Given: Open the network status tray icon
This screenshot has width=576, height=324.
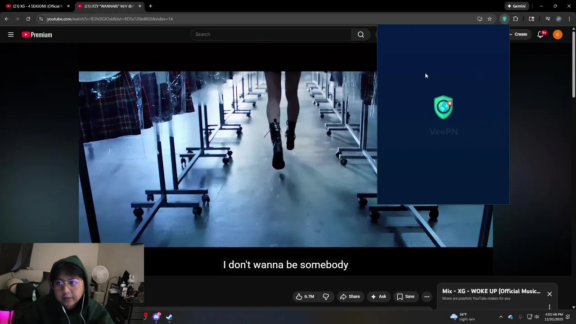Looking at the screenshot, I should click(530, 317).
